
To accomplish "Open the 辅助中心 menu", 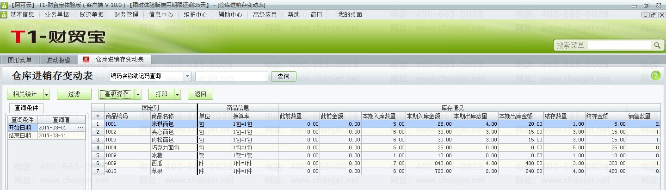I will coord(230,15).
